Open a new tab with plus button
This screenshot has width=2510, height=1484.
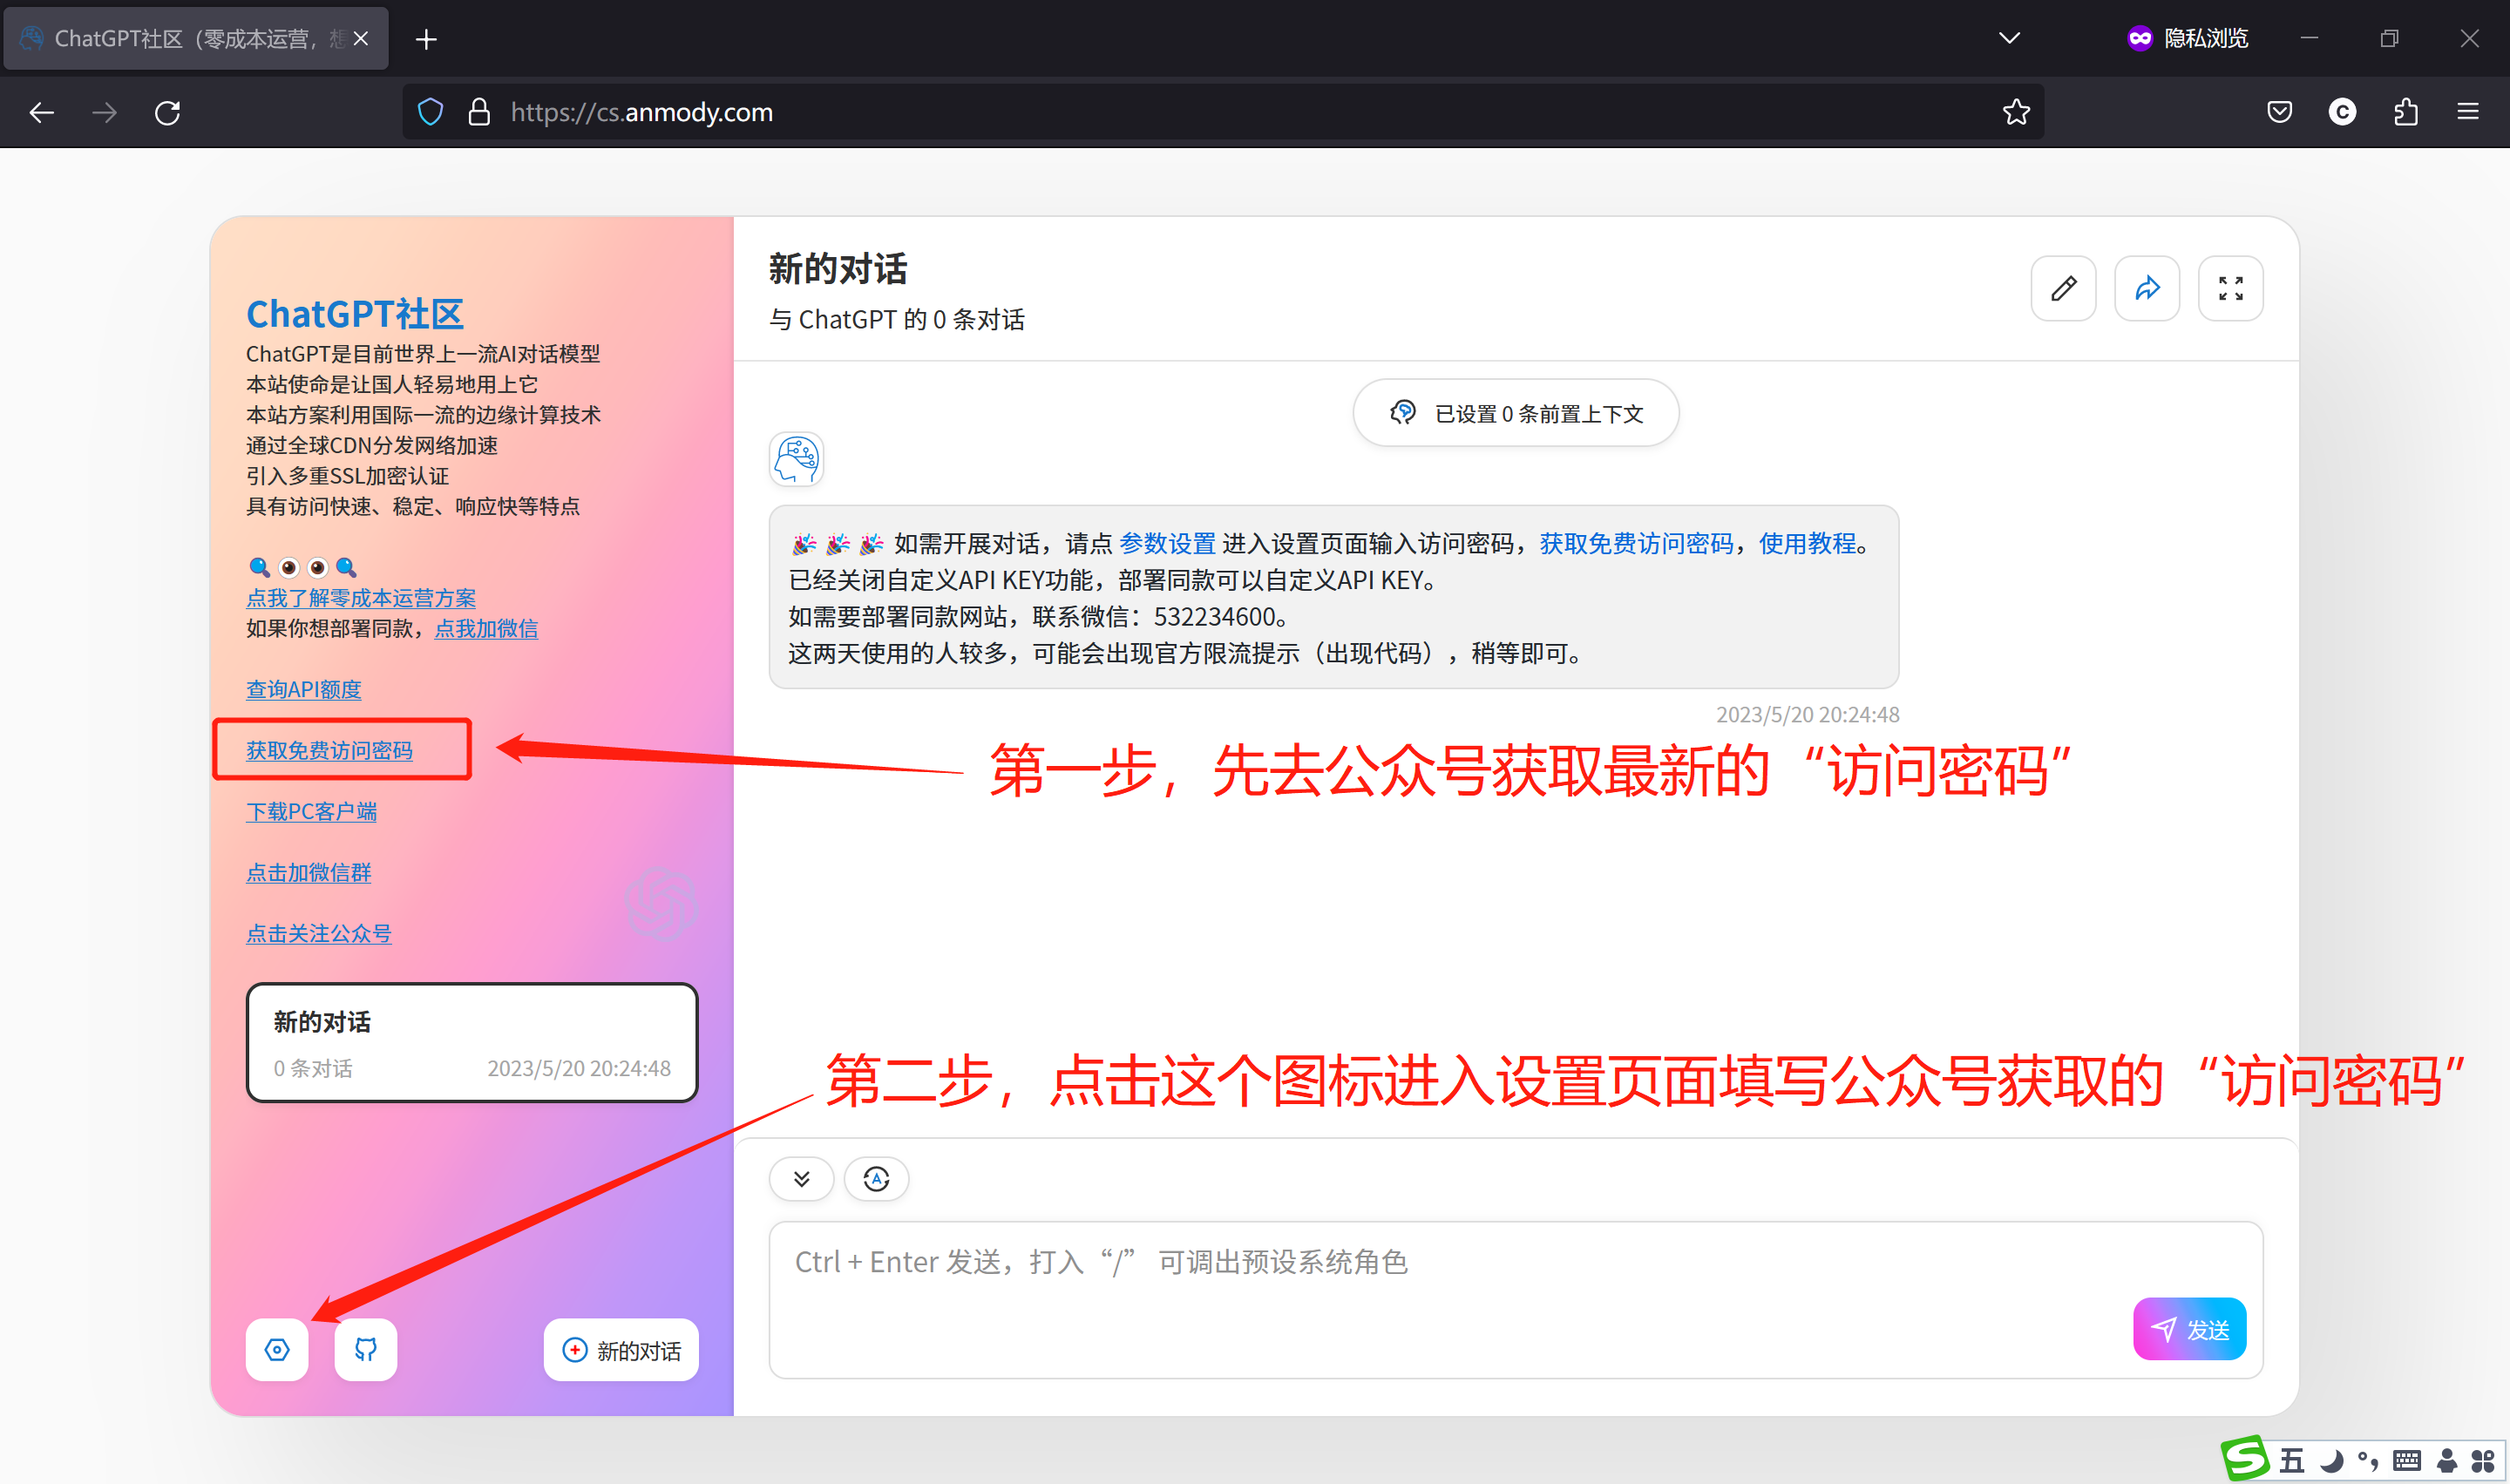point(426,39)
